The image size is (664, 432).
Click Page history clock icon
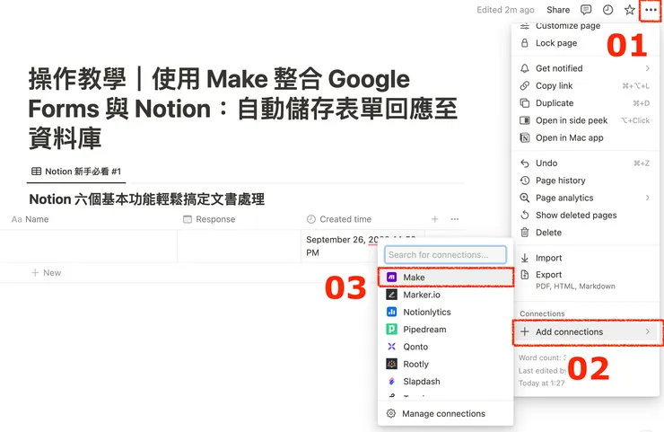tap(524, 181)
